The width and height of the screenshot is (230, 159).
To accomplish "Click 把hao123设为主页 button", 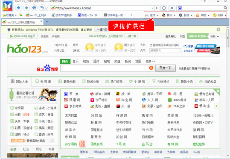I will pyautogui.click(x=22, y=36).
